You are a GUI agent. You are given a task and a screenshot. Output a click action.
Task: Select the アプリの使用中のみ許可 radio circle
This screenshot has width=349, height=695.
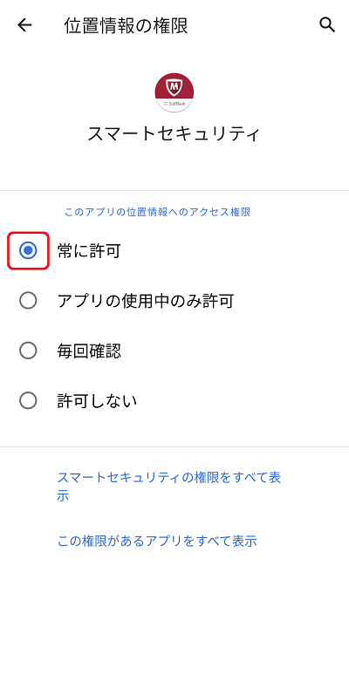28,301
